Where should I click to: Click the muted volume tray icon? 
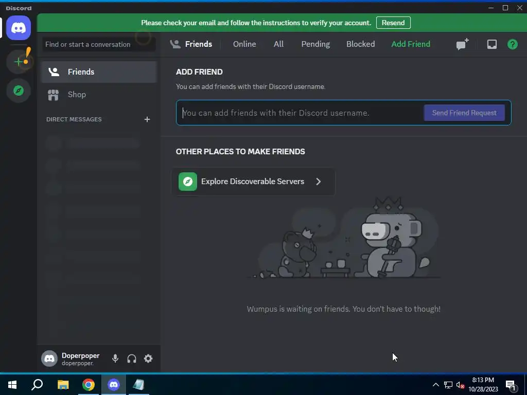(x=461, y=385)
